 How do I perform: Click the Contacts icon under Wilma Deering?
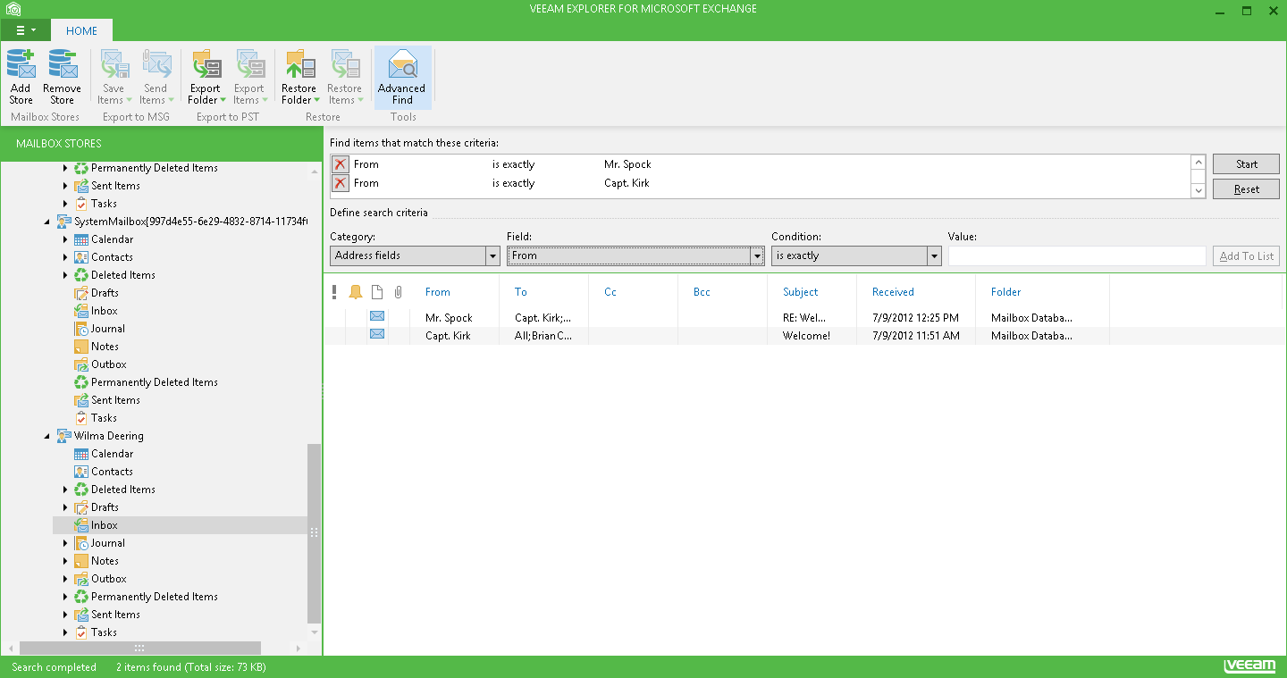click(81, 472)
